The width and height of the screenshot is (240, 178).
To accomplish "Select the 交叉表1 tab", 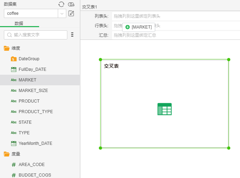I will click(x=90, y=7).
